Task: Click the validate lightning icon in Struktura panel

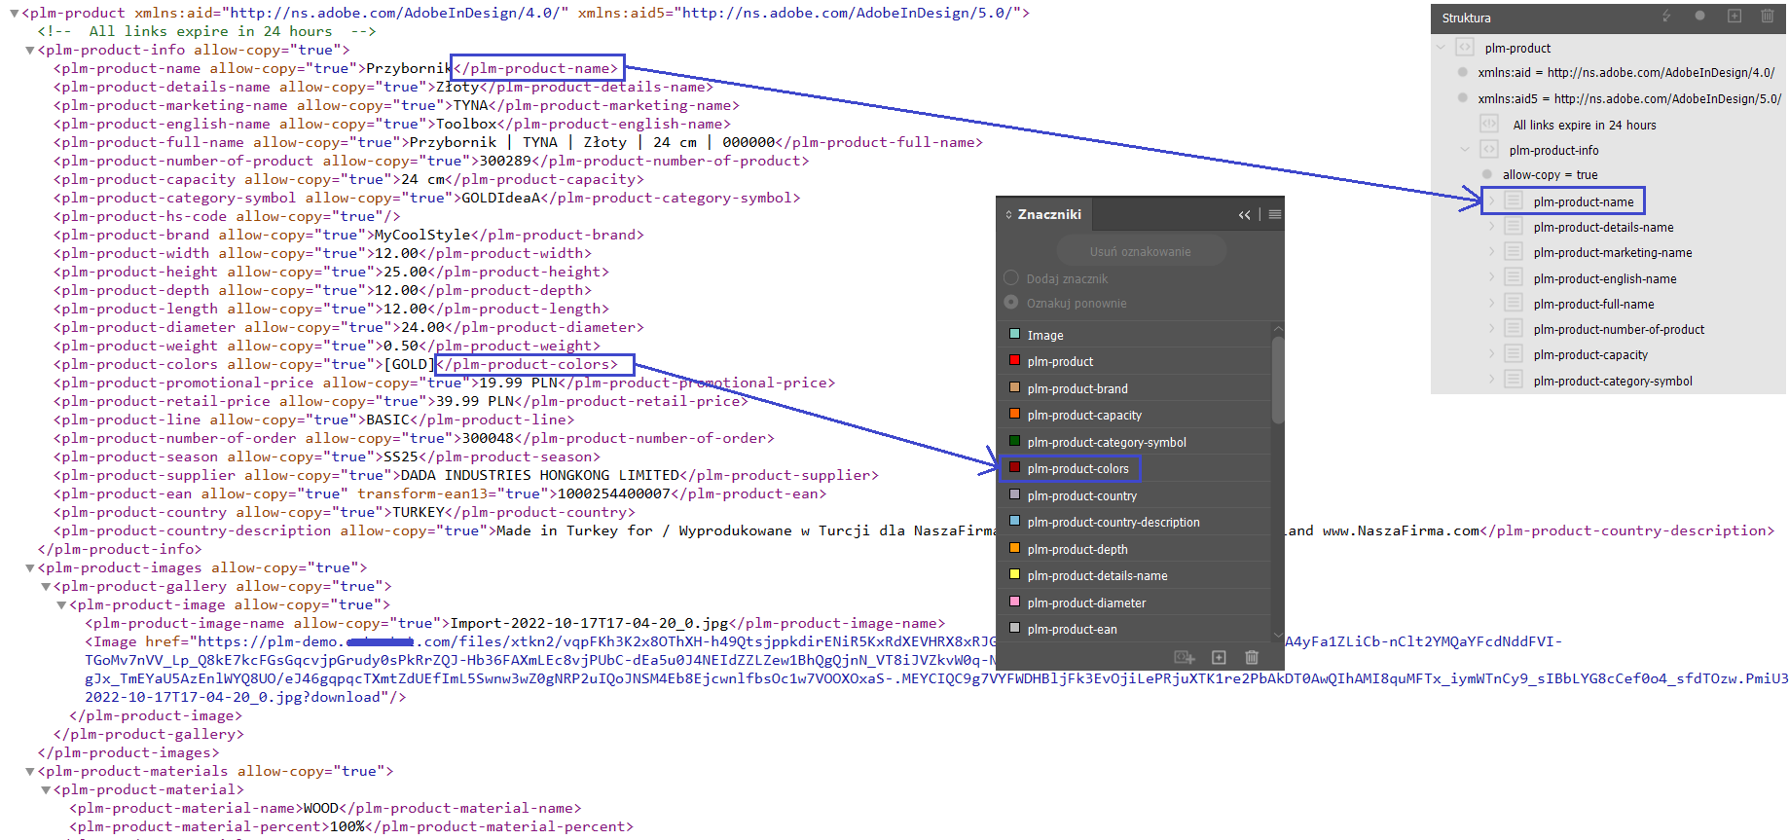Action: tap(1666, 17)
